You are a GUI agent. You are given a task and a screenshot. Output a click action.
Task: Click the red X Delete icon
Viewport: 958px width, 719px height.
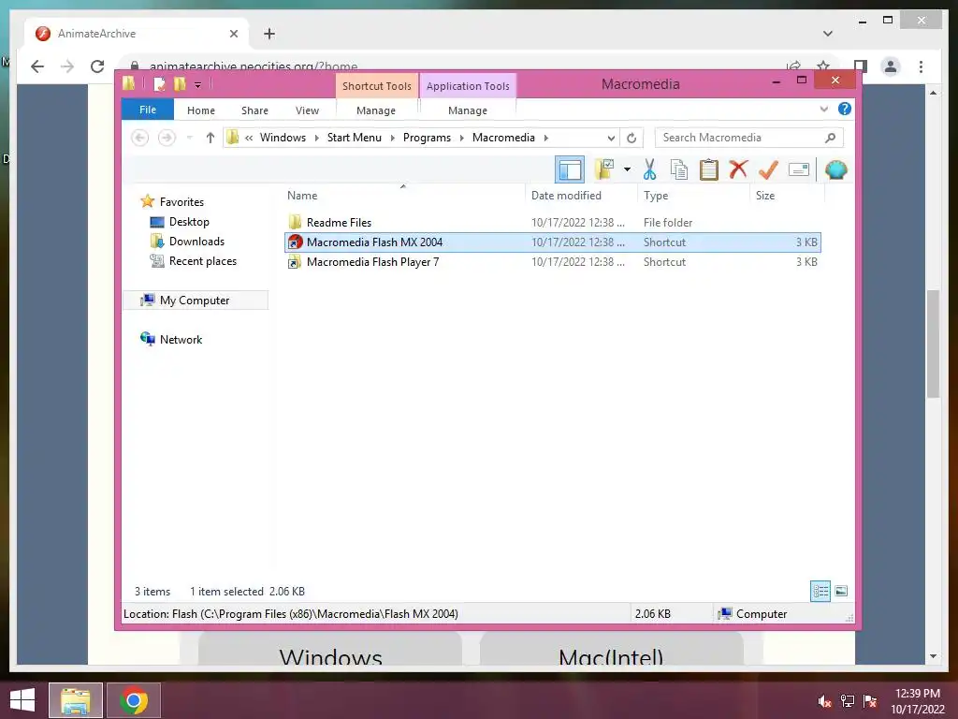click(738, 169)
